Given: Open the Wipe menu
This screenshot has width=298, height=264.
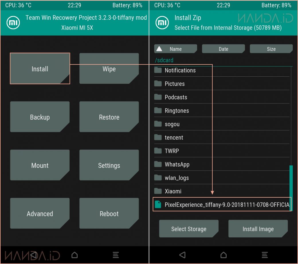Looking at the screenshot, I should (109, 69).
